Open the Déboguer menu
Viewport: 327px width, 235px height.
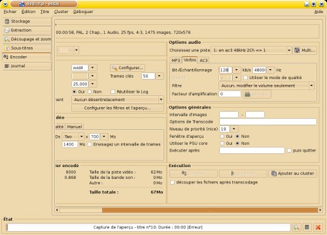83,12
